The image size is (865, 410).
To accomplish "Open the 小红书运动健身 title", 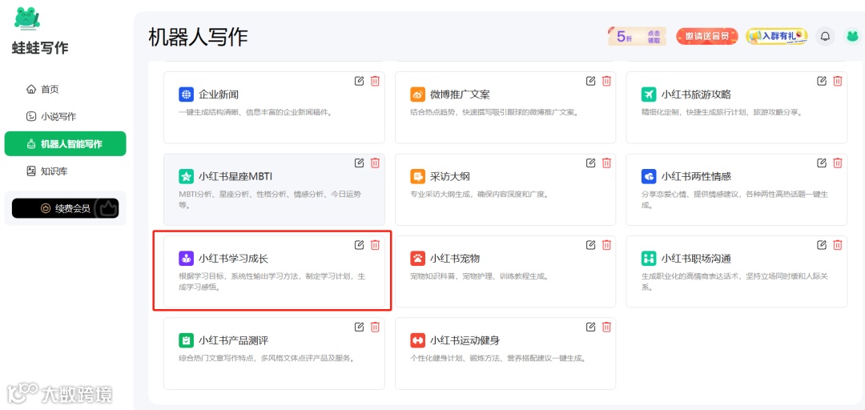I will (465, 340).
